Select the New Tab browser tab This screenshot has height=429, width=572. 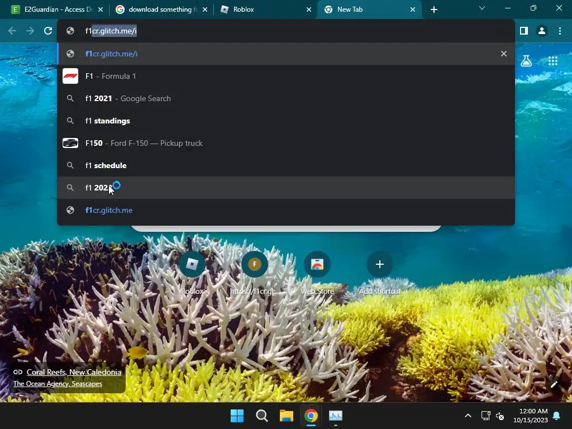coord(369,9)
